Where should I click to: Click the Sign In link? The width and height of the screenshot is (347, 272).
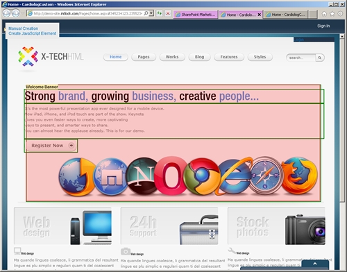tap(323, 26)
